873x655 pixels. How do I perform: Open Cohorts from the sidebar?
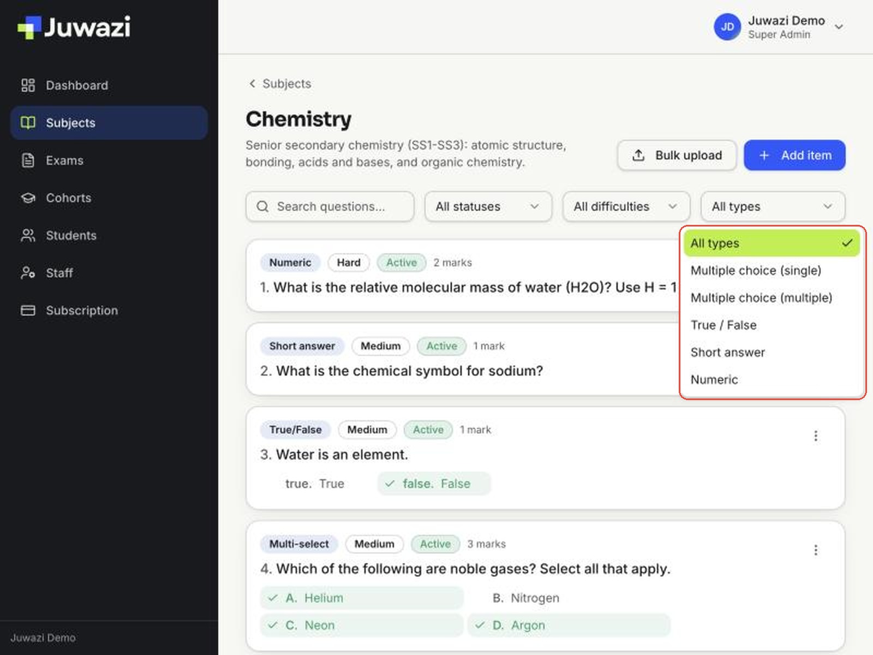(109, 198)
